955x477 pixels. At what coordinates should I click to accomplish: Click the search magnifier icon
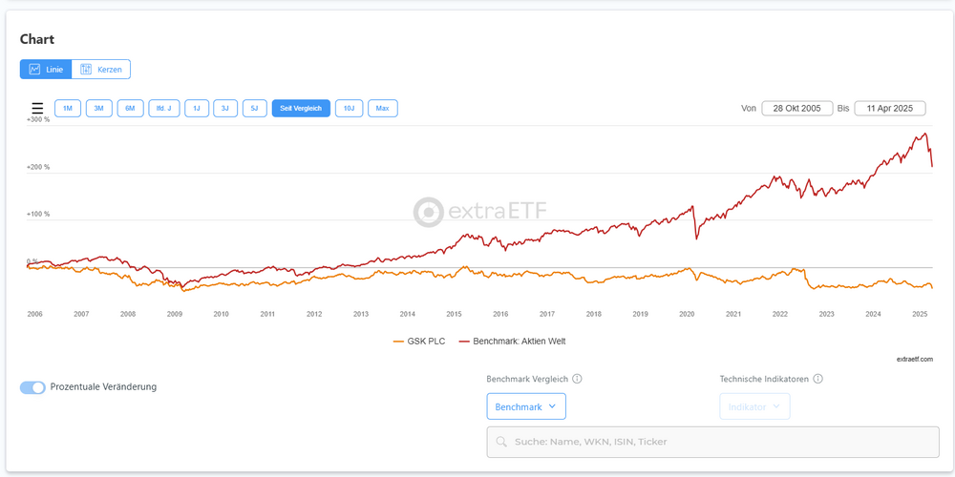pos(501,442)
